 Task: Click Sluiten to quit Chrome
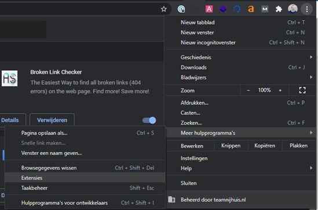[241, 183]
